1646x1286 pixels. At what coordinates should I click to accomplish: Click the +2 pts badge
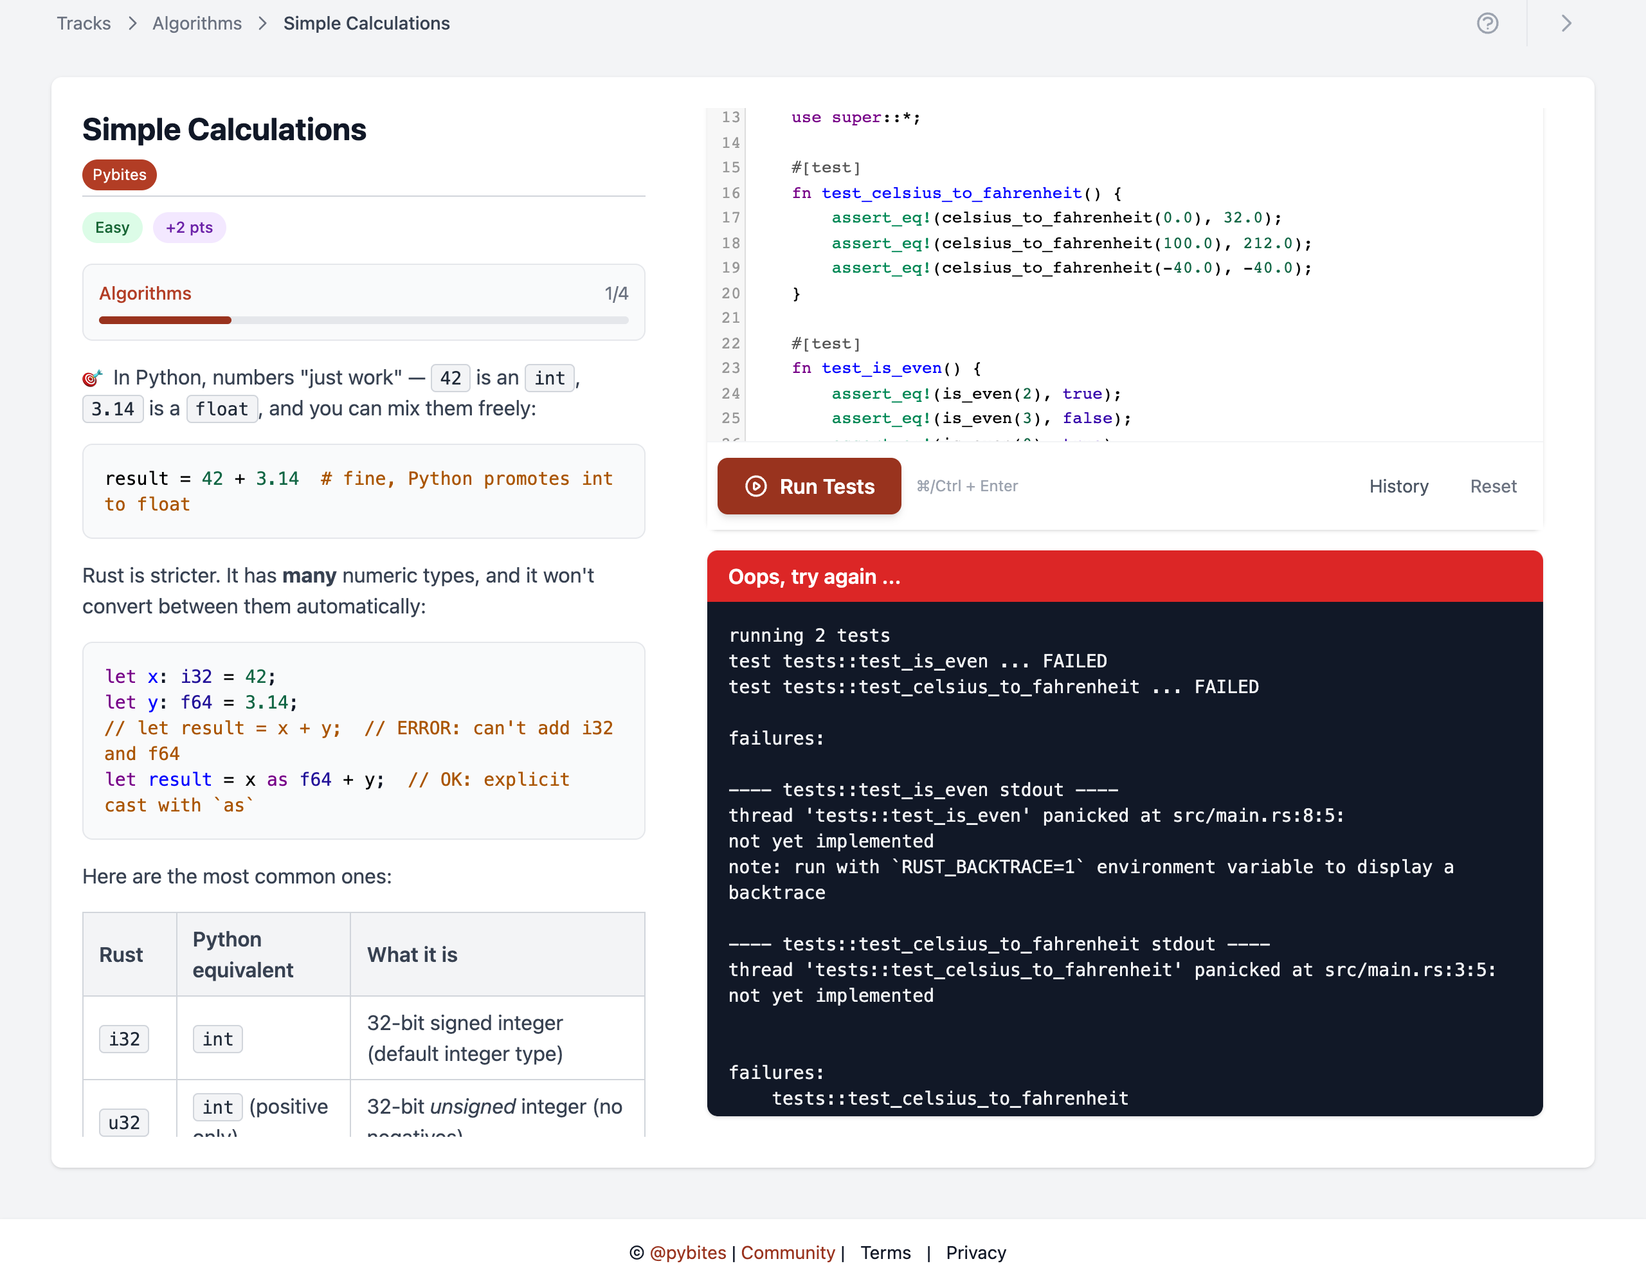[x=189, y=228]
